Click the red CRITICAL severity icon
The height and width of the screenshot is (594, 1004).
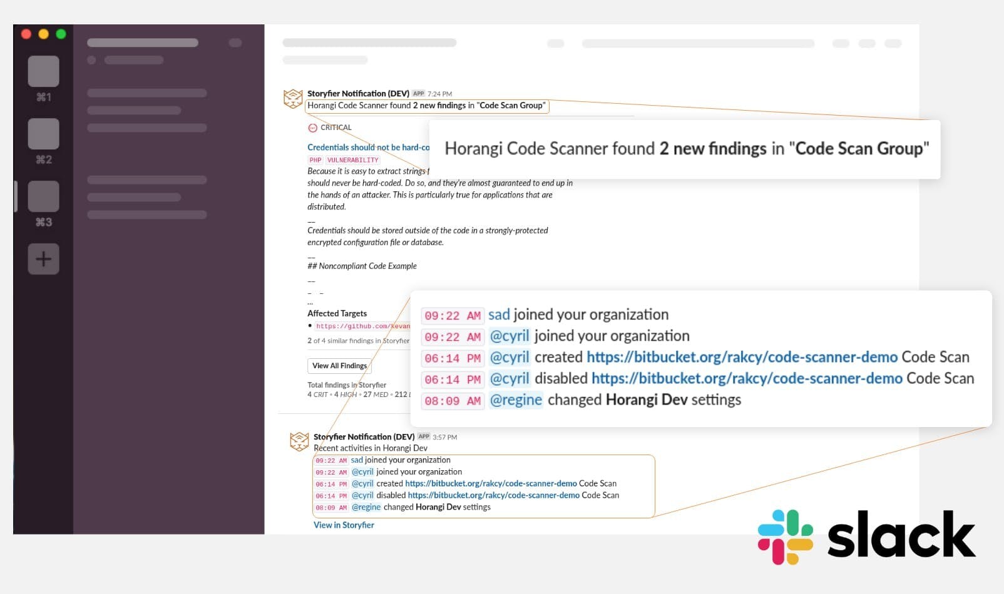(x=312, y=128)
